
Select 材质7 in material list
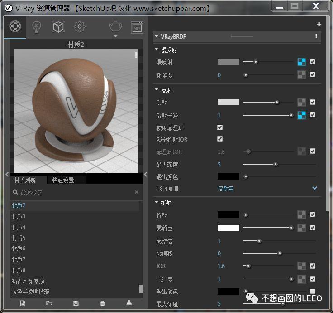point(74,259)
